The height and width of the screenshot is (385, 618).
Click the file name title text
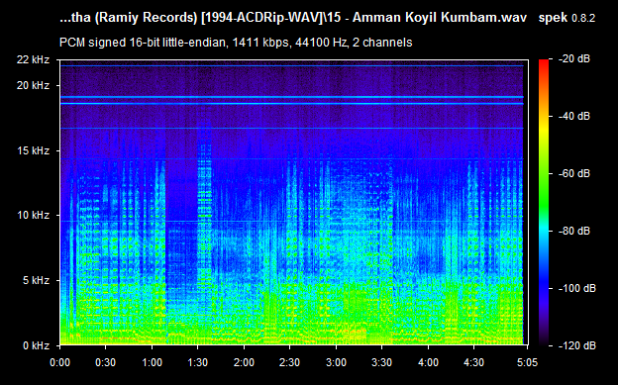point(293,18)
